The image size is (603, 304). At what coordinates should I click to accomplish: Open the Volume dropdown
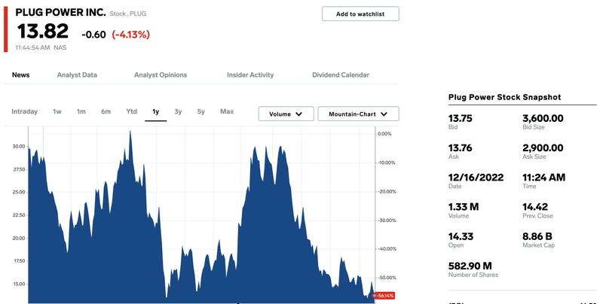[x=286, y=114]
